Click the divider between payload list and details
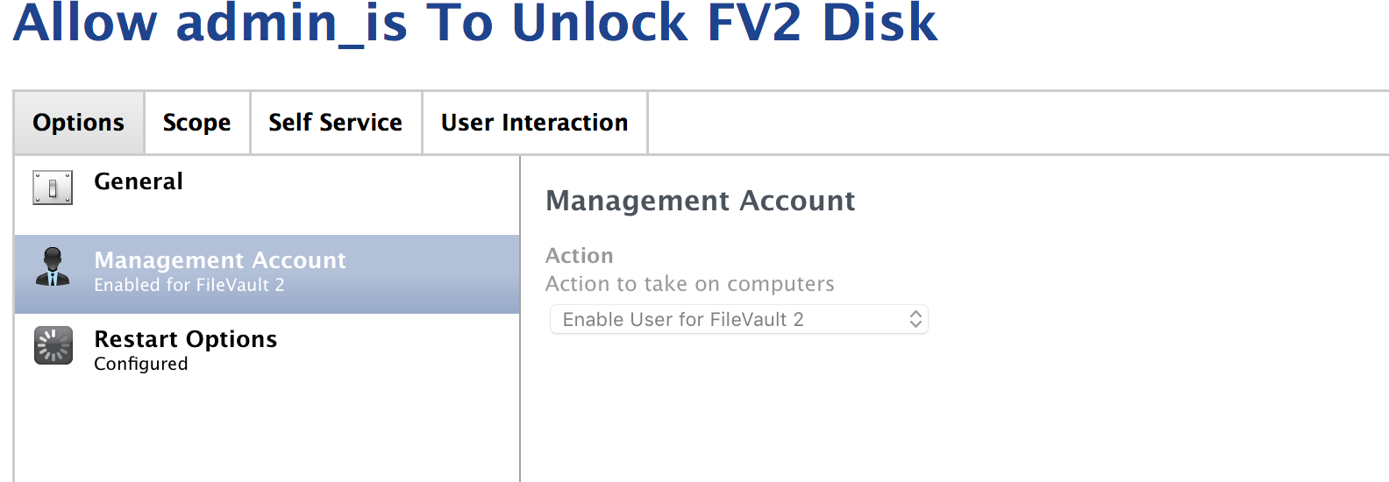This screenshot has width=1389, height=482. click(x=520, y=319)
